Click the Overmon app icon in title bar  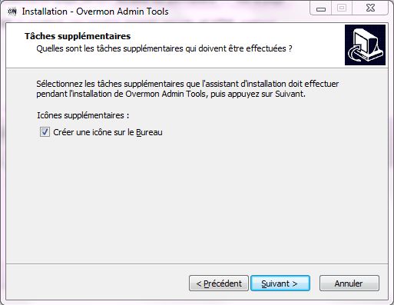12,12
